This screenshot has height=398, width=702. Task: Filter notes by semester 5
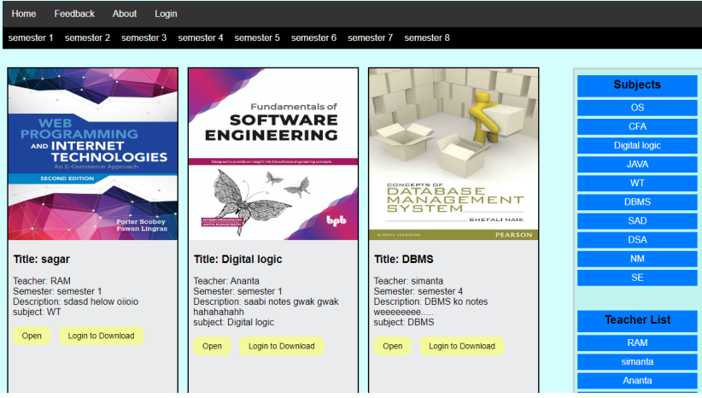tap(257, 38)
